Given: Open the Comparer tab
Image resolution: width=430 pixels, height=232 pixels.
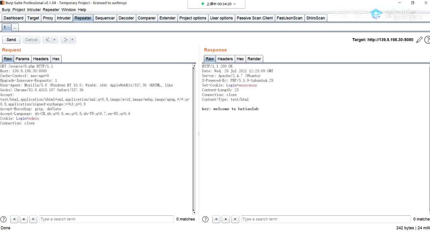Looking at the screenshot, I should point(147,18).
